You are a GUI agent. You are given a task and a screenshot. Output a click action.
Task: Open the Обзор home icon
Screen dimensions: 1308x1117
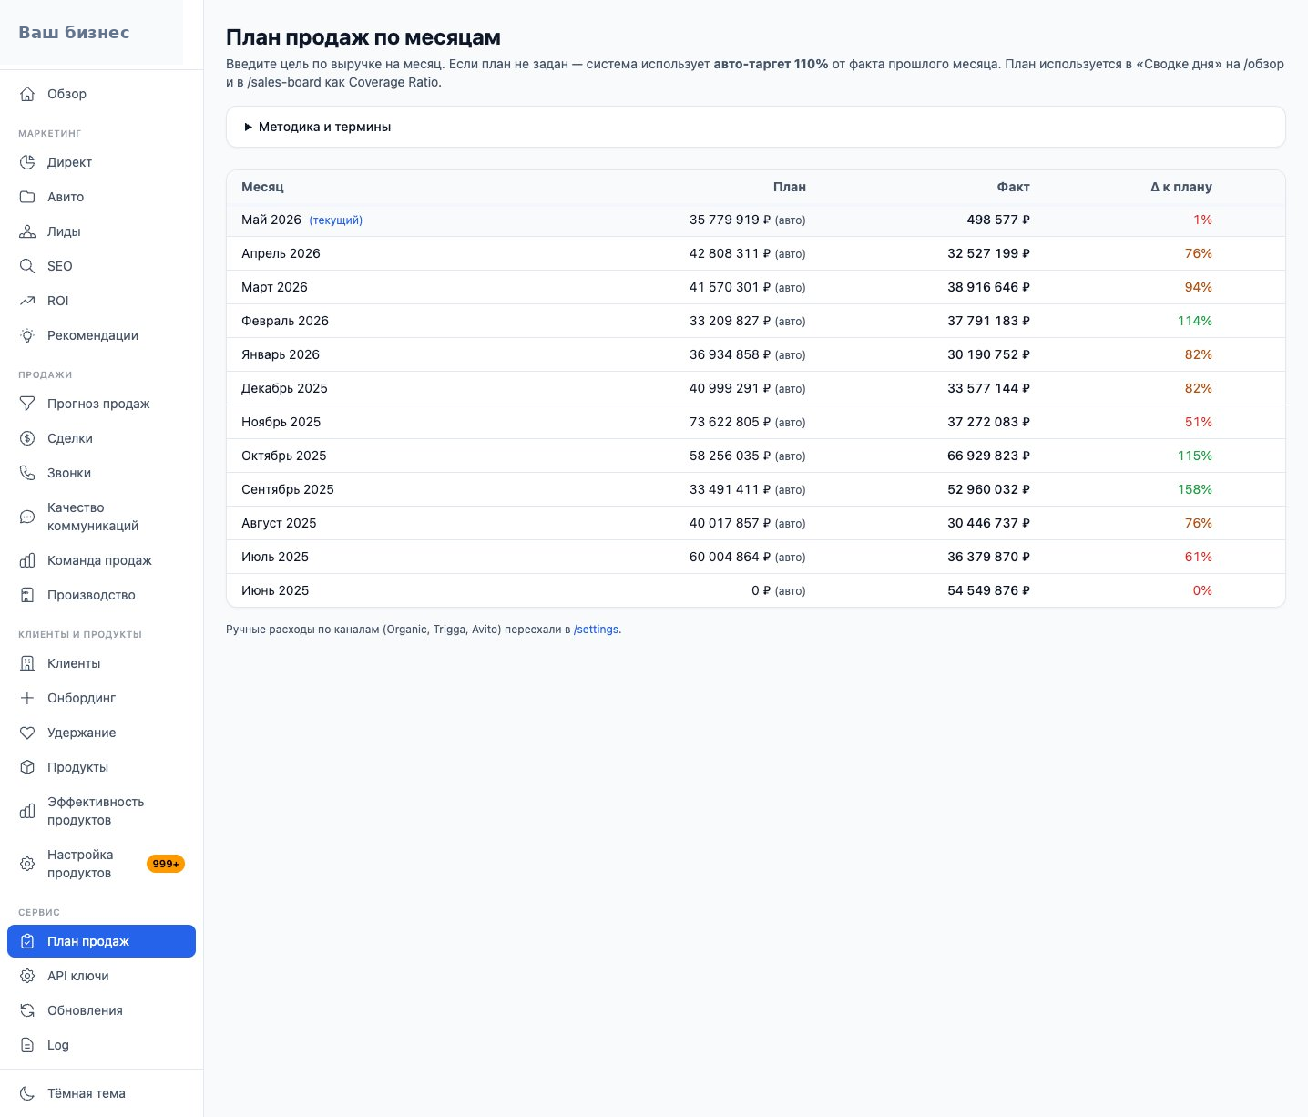(x=27, y=94)
